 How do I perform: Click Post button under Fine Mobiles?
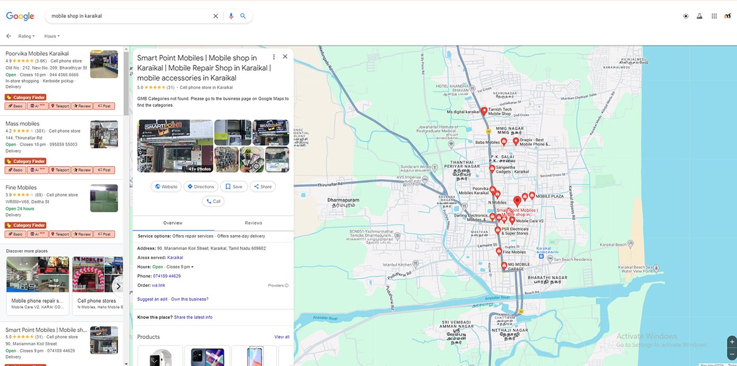[x=104, y=234]
